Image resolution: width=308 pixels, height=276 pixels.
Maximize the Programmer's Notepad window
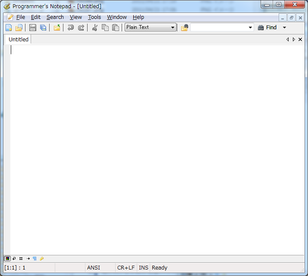279,5
